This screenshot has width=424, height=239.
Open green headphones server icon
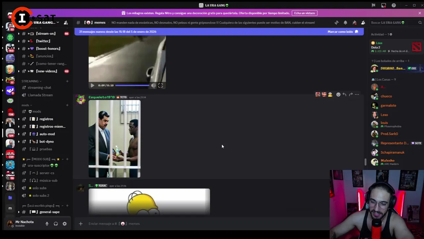click(10, 38)
